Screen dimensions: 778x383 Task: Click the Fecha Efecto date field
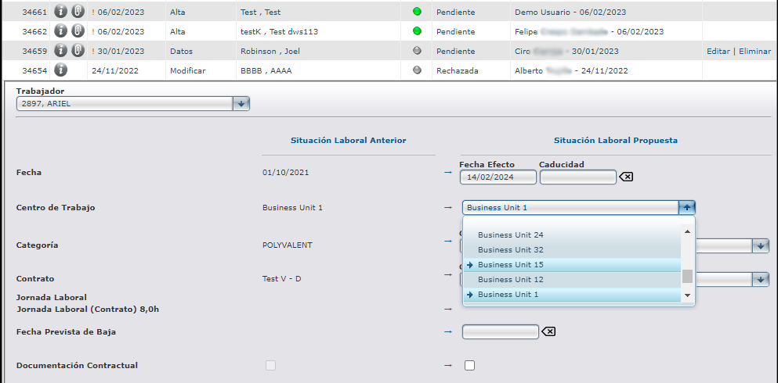point(498,177)
